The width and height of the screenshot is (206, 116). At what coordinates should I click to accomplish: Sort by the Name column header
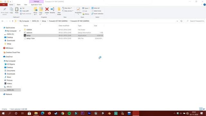click(26, 26)
